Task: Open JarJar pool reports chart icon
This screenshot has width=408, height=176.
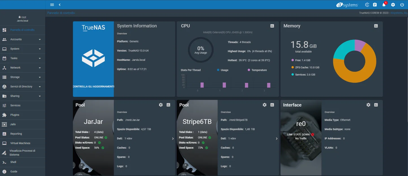Action: (x=168, y=105)
